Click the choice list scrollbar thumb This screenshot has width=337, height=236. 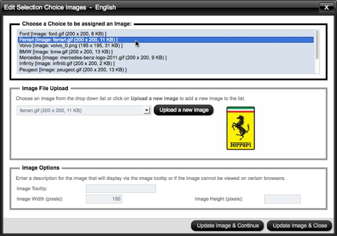[x=317, y=44]
